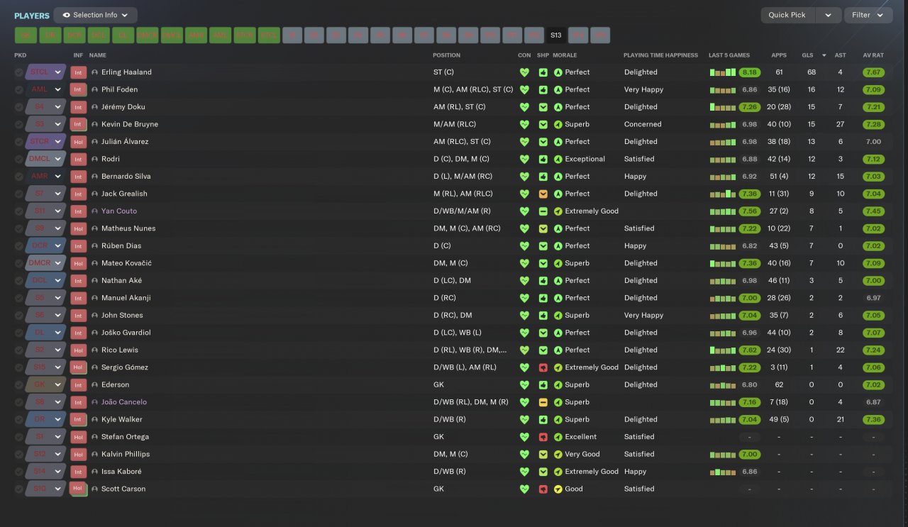Open the Selection Info view dropdown
908x527 pixels.
coord(95,15)
